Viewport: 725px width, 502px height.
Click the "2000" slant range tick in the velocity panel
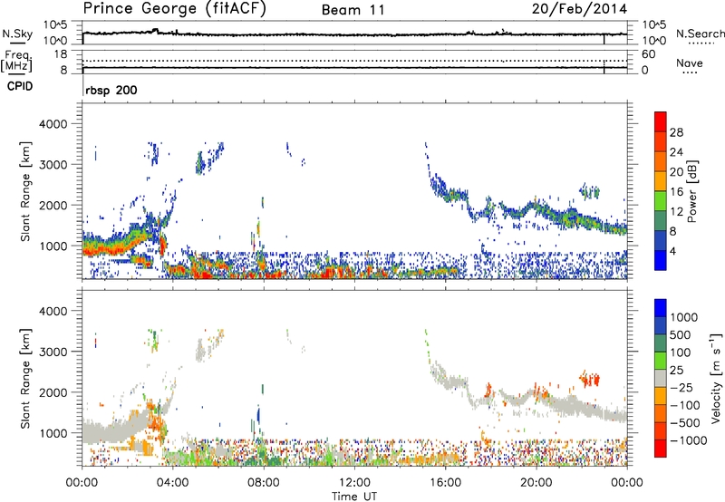[53, 392]
